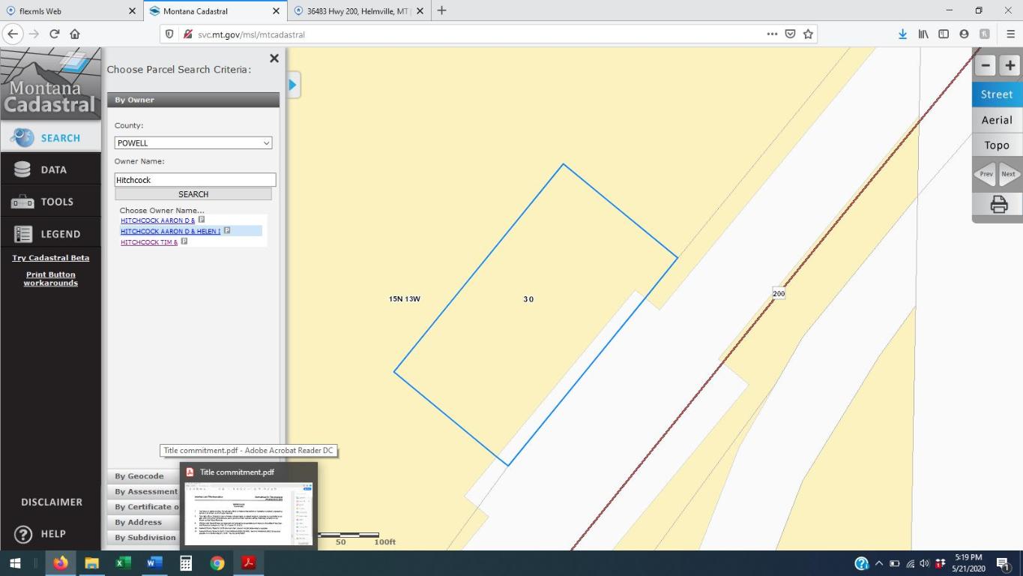This screenshot has width=1023, height=576.
Task: Zoom in the map with the plus button
Action: coord(1010,65)
